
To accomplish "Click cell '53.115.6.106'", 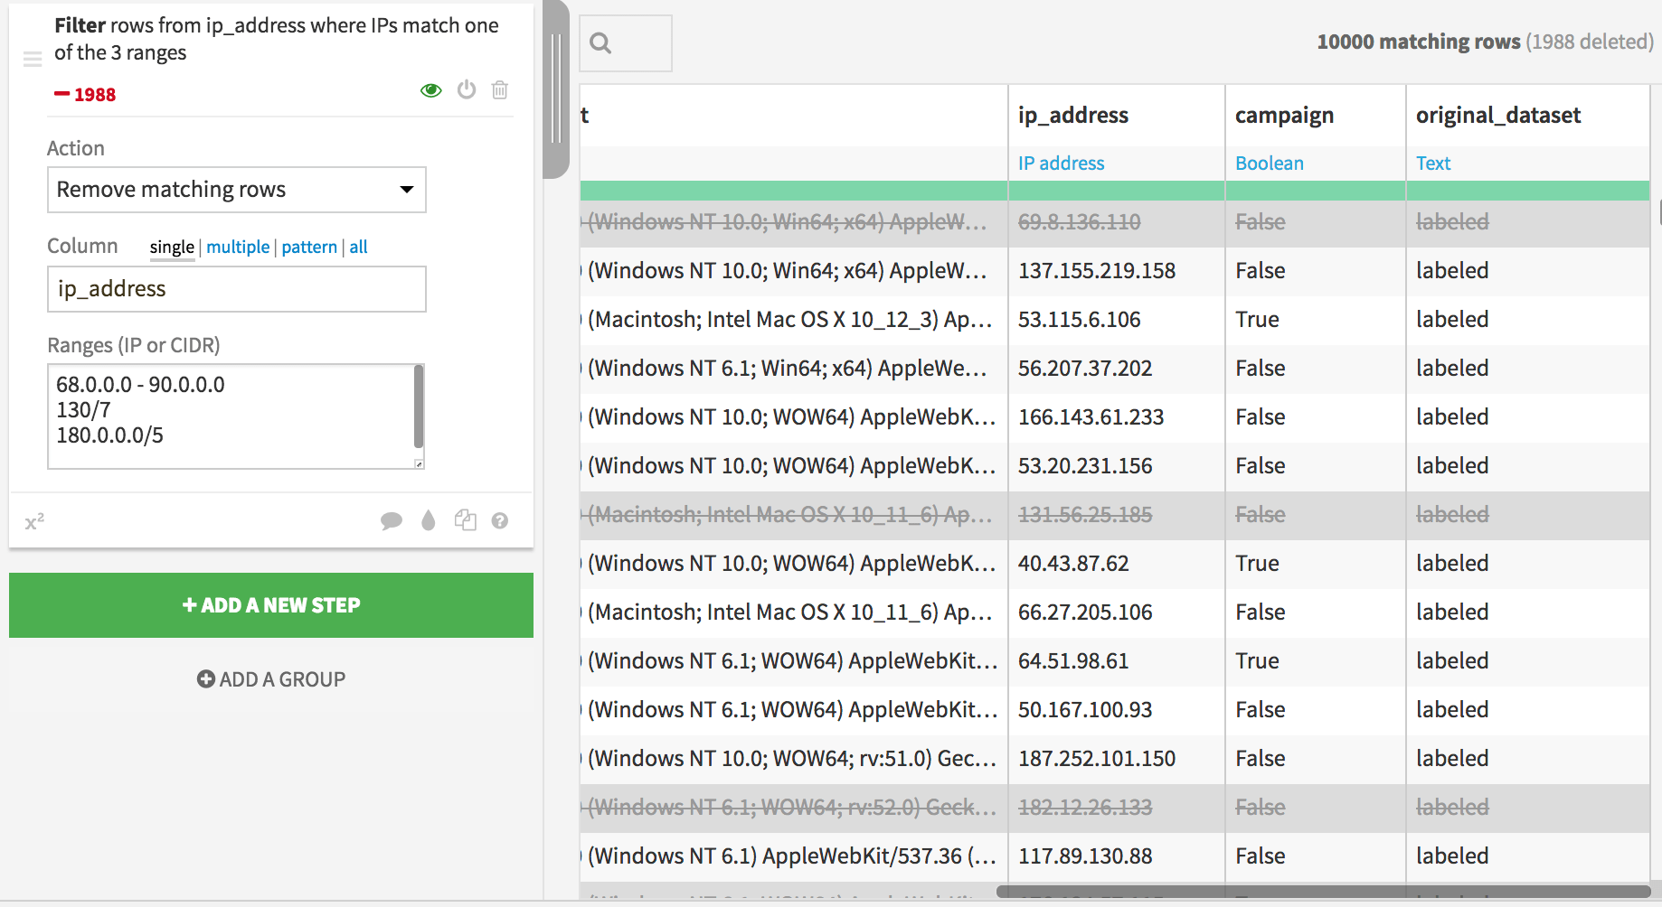I will pos(1080,320).
